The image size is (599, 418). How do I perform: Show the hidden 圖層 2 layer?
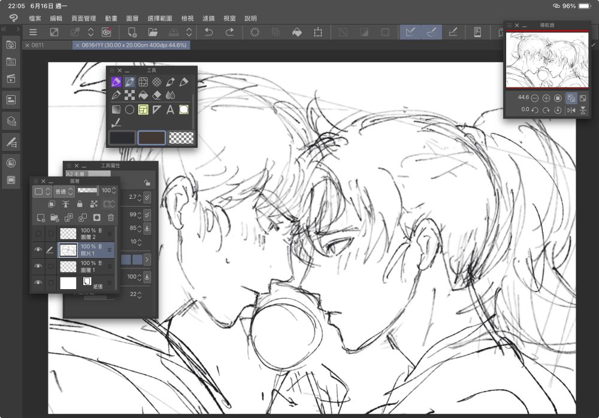point(38,234)
